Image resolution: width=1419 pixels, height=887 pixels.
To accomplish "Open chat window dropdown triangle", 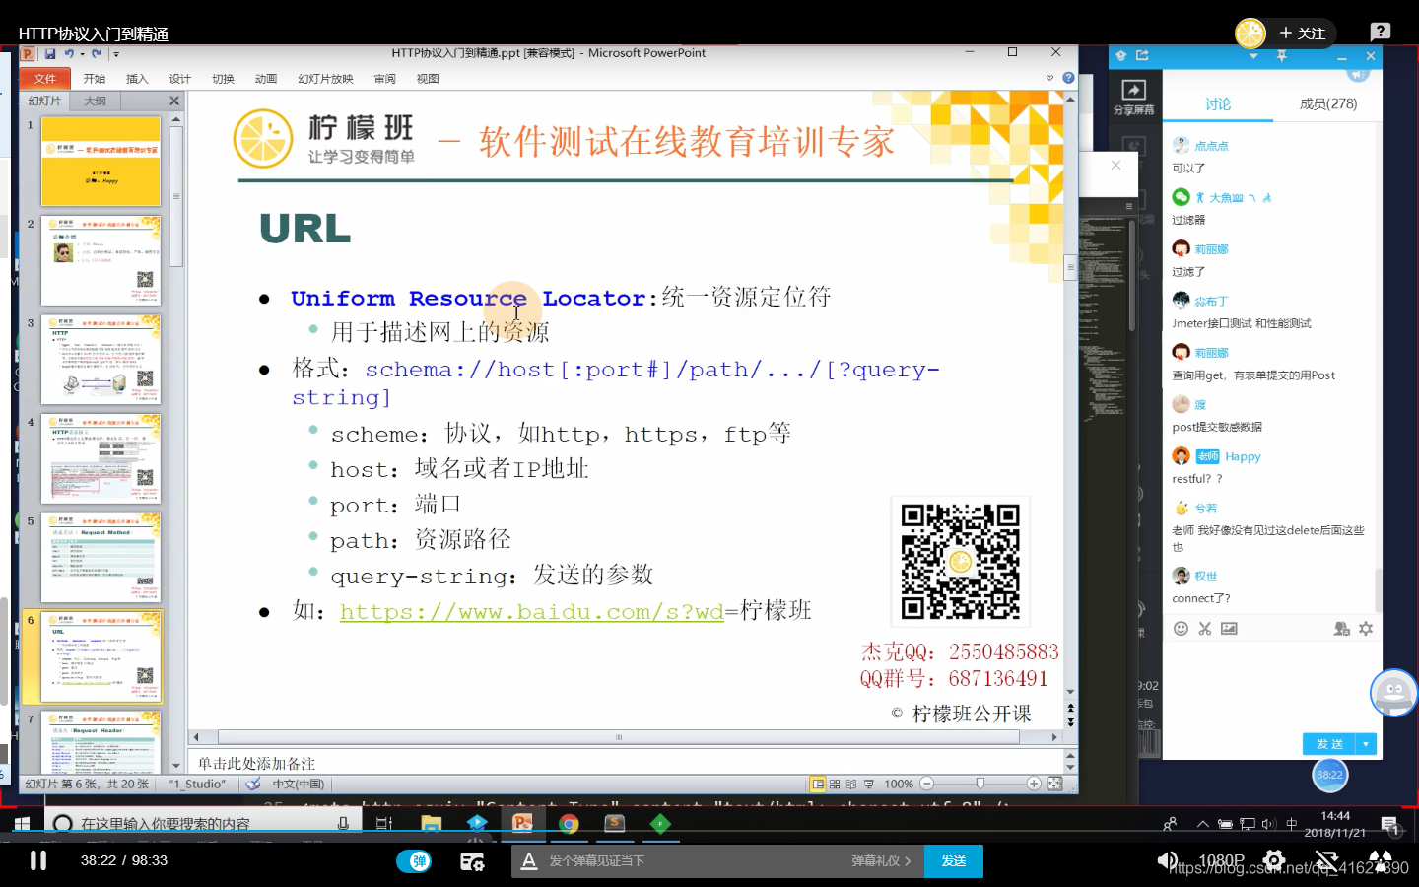I will pos(1253,56).
